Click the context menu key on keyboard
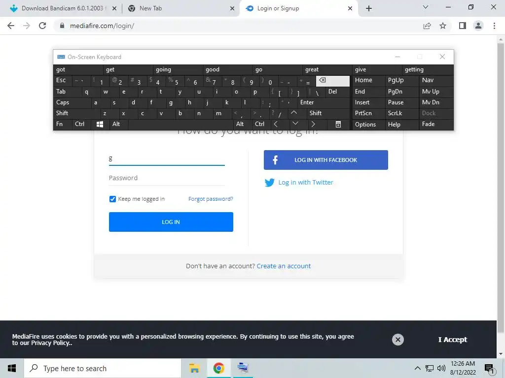The image size is (505, 378). click(x=338, y=124)
